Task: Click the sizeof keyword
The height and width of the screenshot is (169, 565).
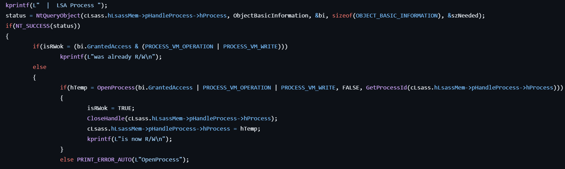Action: pyautogui.click(x=342, y=16)
